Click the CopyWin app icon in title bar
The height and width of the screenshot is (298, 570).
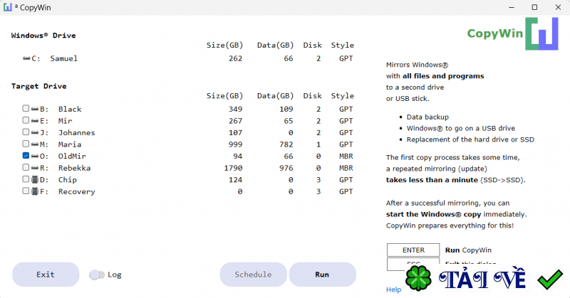coord(8,7)
